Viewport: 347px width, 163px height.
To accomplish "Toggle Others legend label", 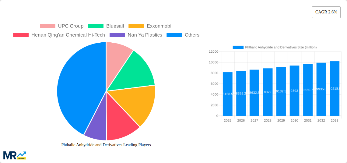I will 192,35.
